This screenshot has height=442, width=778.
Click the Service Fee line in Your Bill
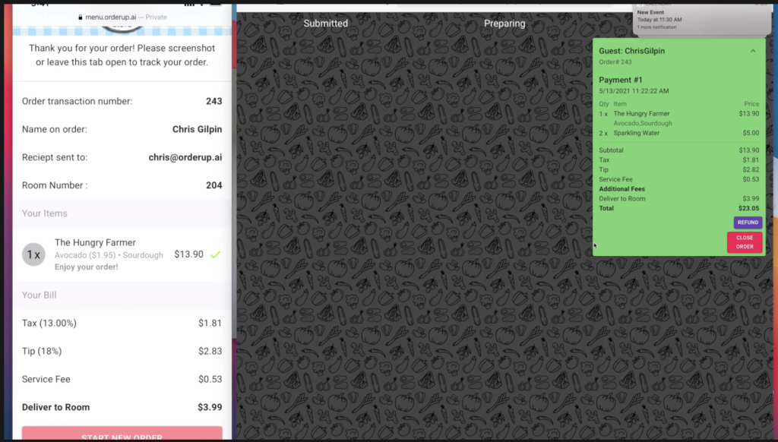pyautogui.click(x=122, y=380)
